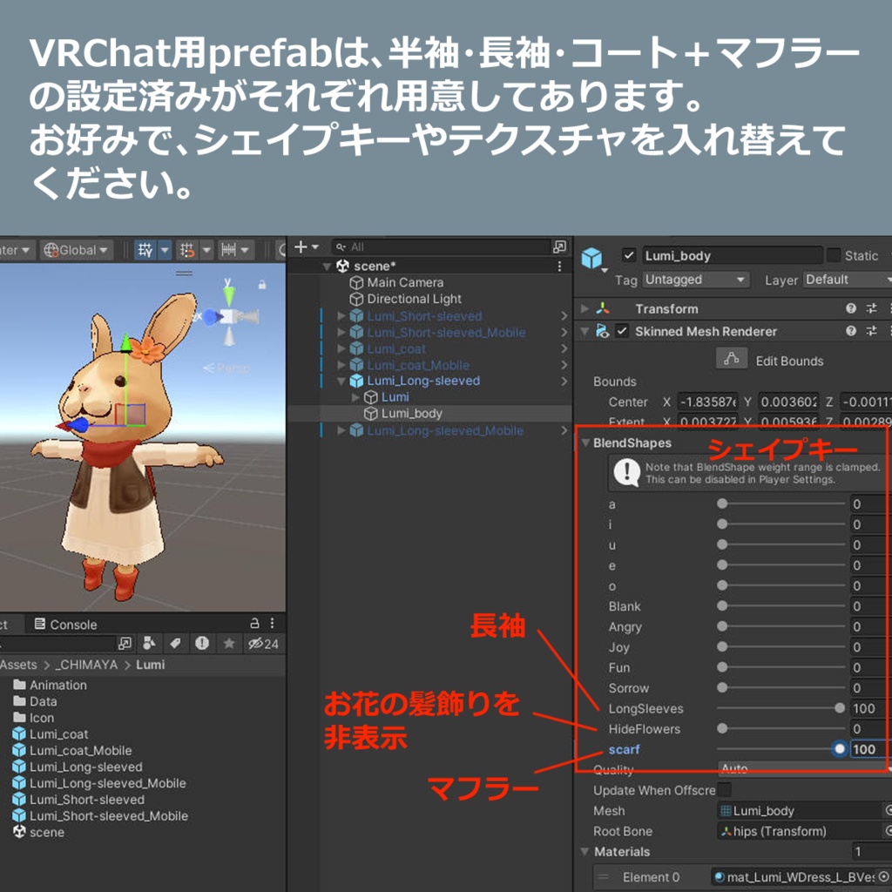Select the _CHIMAYA breadcrumb in Project path
This screenshot has width=892, height=892.
click(x=86, y=665)
